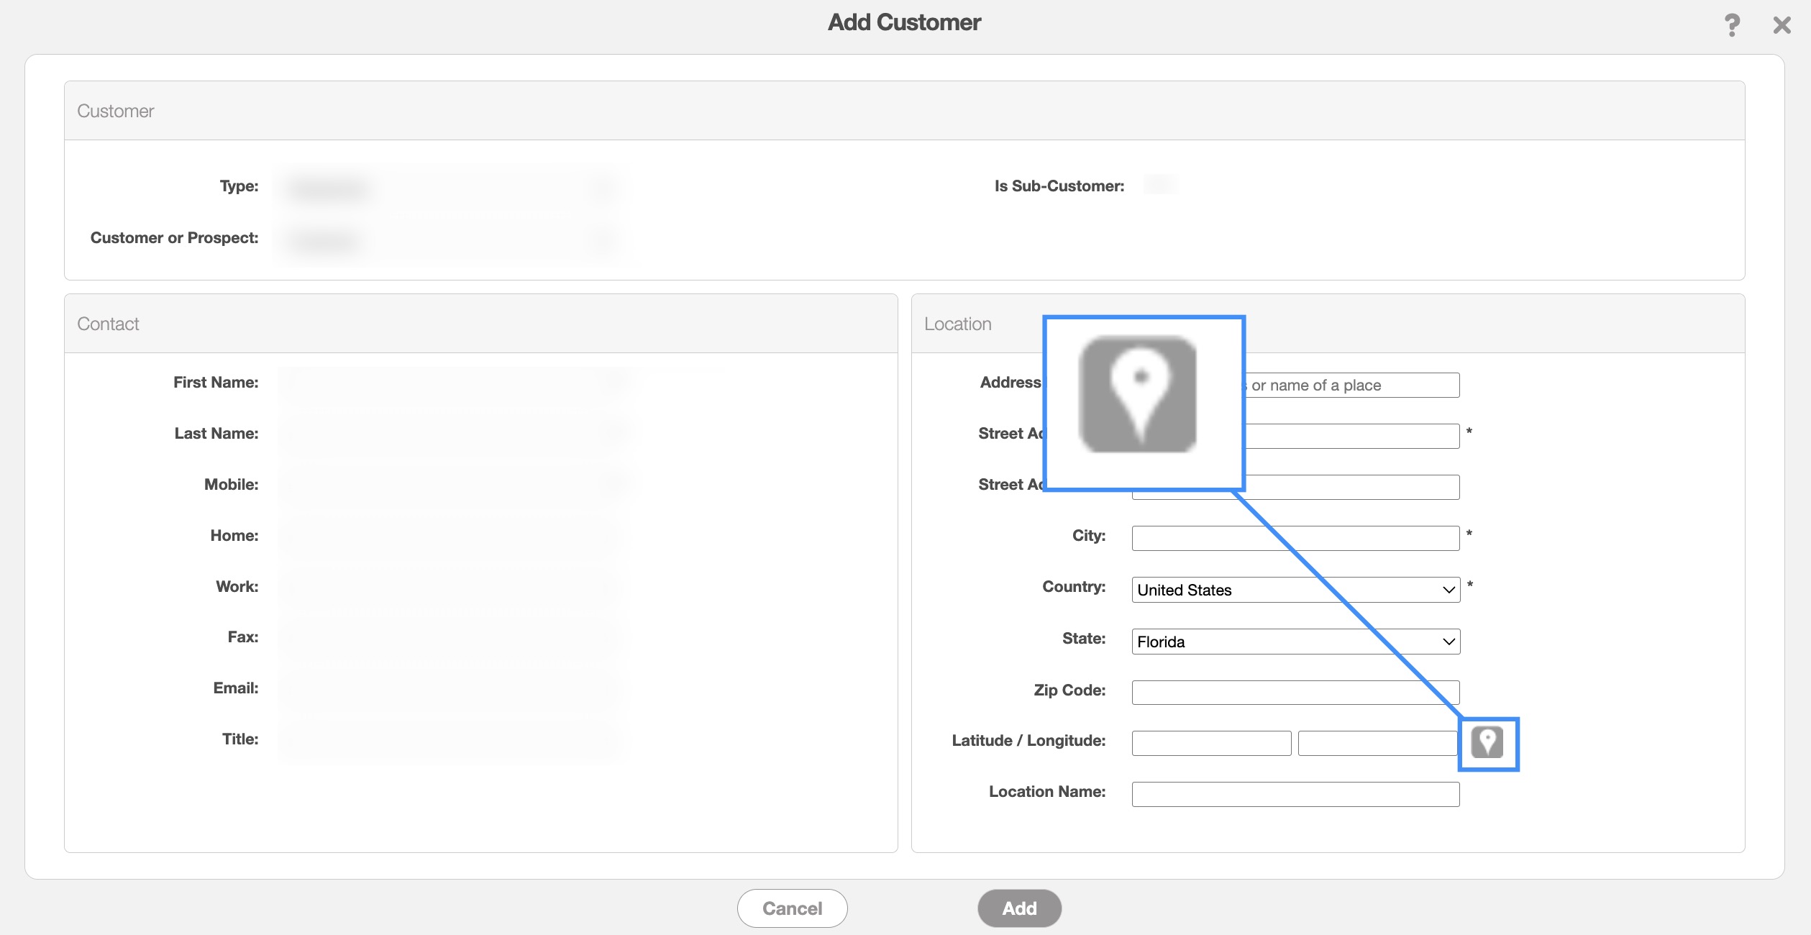Open the Country dropdown
Screen dimensions: 1811x935
click(1295, 590)
